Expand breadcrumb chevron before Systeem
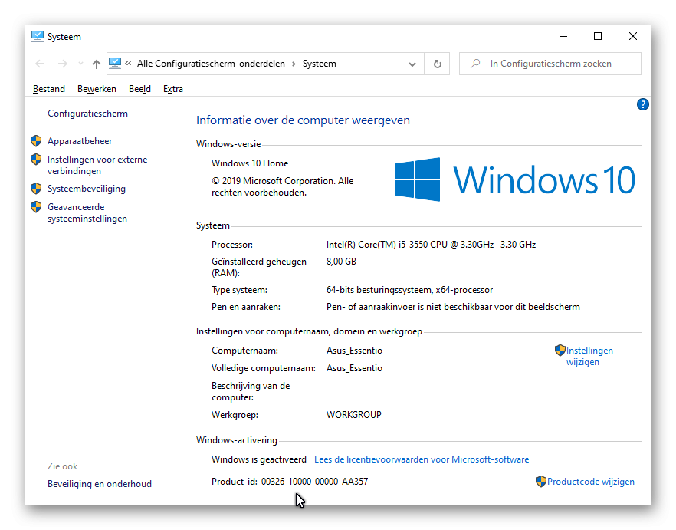 [294, 64]
